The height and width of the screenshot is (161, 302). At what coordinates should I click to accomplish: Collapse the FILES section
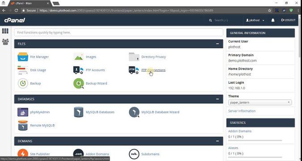(217, 44)
